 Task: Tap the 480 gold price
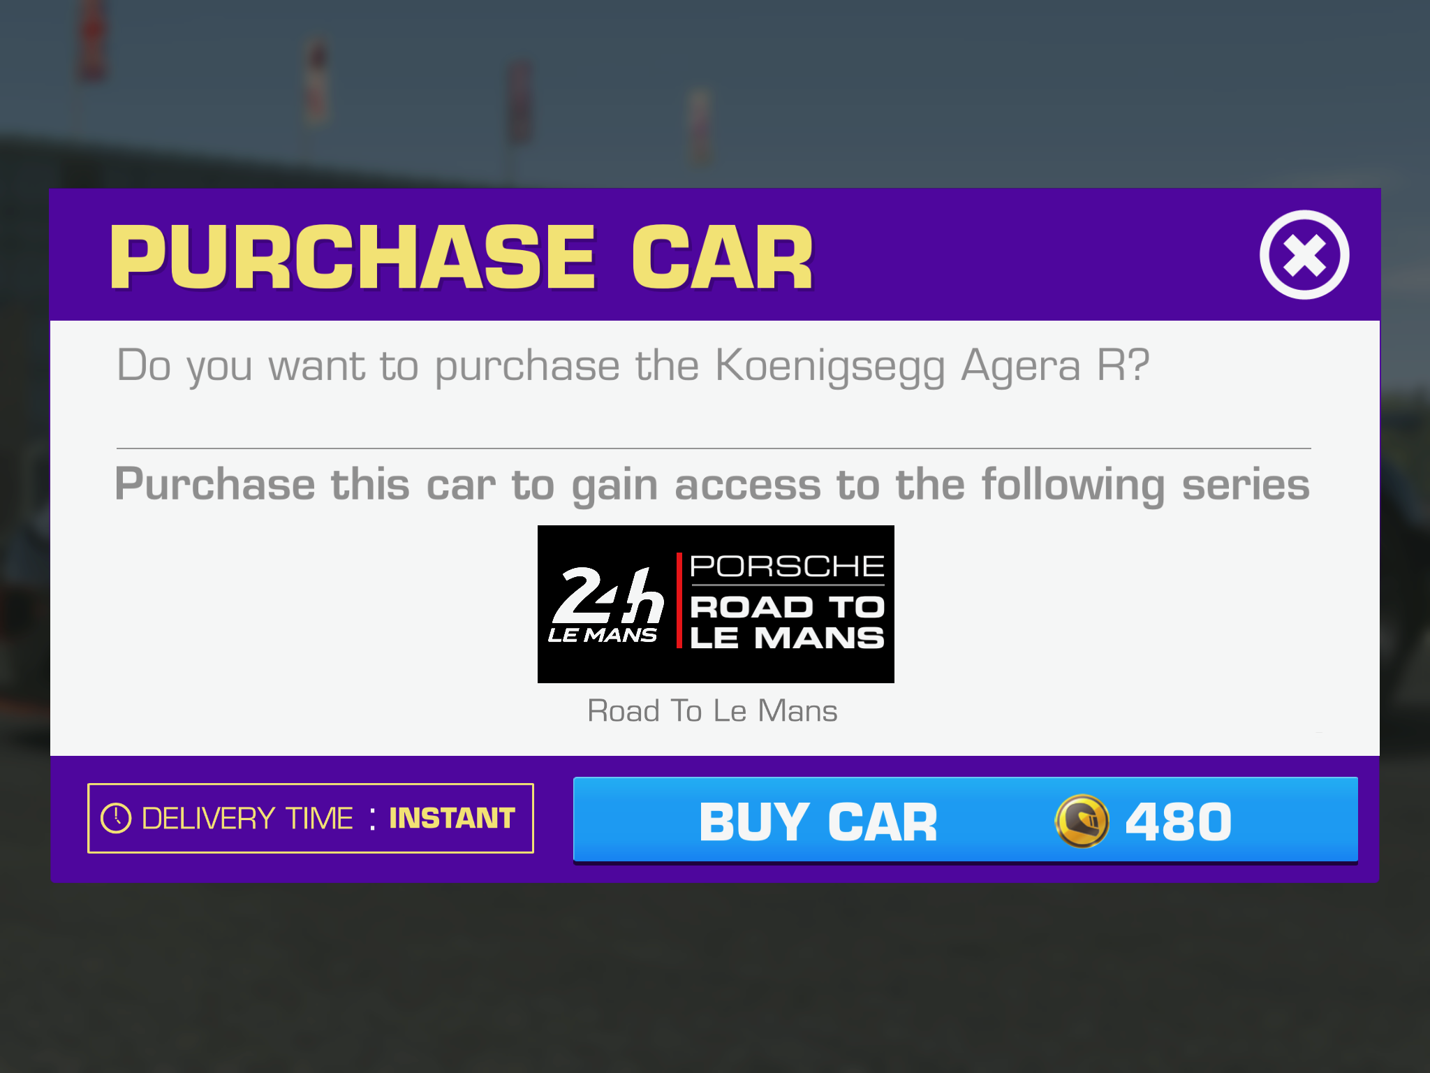(x=1178, y=822)
